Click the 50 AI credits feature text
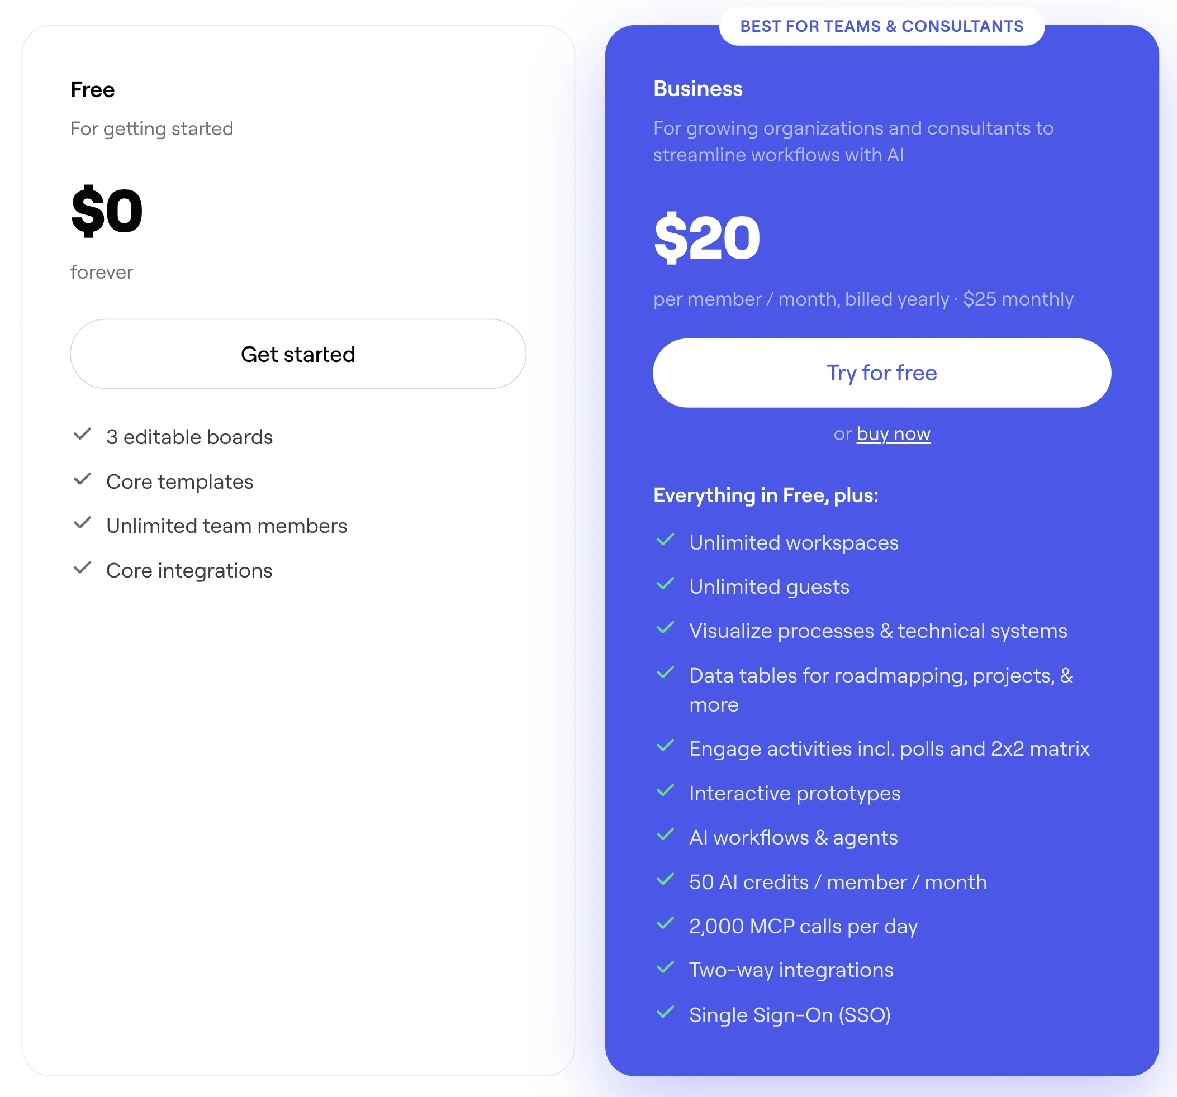1177x1097 pixels. pos(838,881)
